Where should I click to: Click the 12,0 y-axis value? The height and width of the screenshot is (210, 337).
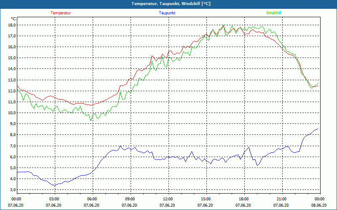click(12, 91)
